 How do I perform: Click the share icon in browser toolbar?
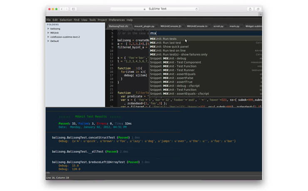[250, 9]
